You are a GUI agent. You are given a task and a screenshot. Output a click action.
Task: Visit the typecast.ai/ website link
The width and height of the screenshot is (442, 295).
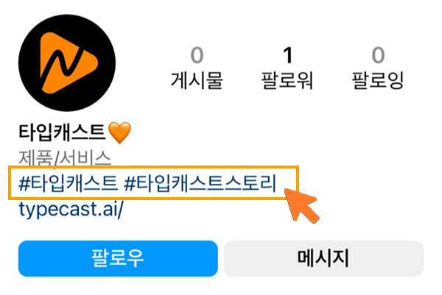pos(71,210)
